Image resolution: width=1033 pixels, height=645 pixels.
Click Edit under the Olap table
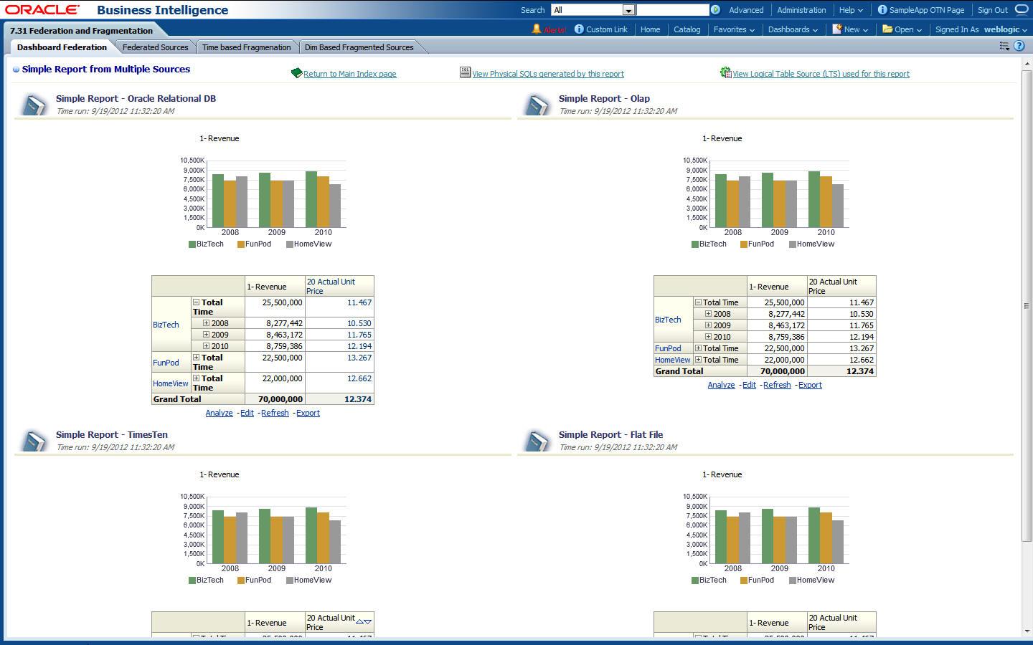point(749,385)
